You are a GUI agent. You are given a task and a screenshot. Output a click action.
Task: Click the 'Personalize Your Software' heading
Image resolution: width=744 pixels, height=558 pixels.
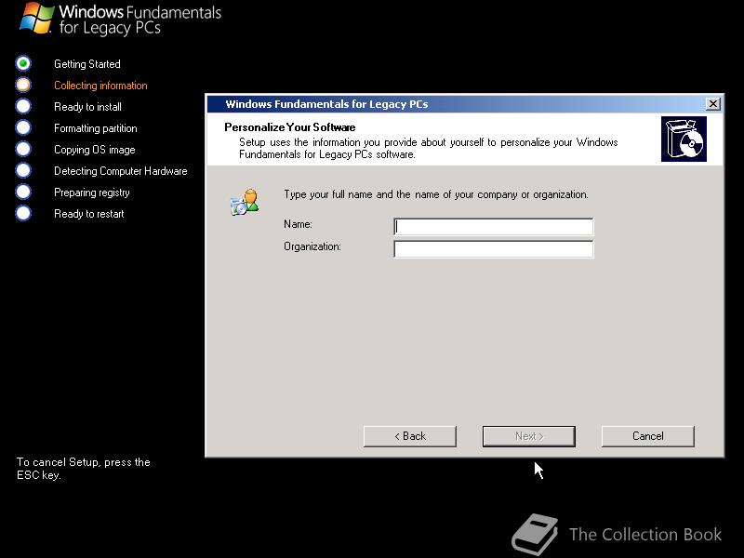[290, 127]
